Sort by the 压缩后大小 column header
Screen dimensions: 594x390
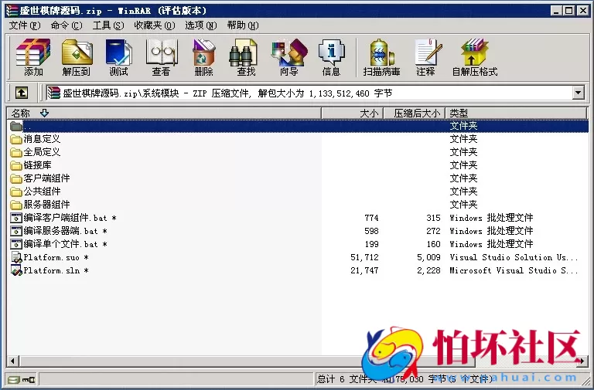(x=415, y=113)
